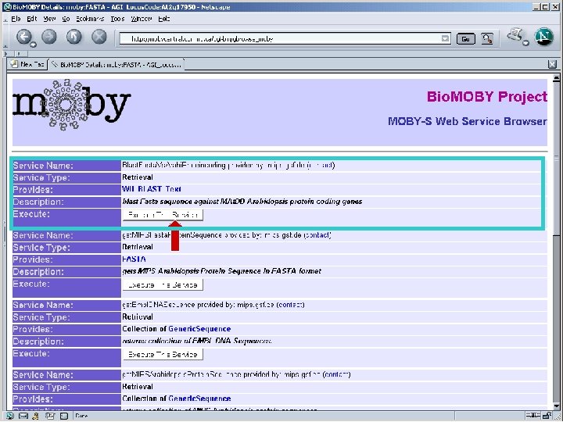Open contact link for the Embl DNA sequence service

(x=290, y=305)
